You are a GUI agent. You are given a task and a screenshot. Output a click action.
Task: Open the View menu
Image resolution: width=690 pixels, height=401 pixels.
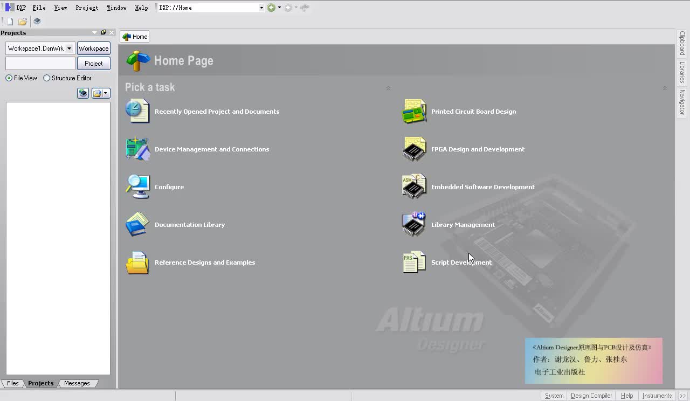(60, 8)
